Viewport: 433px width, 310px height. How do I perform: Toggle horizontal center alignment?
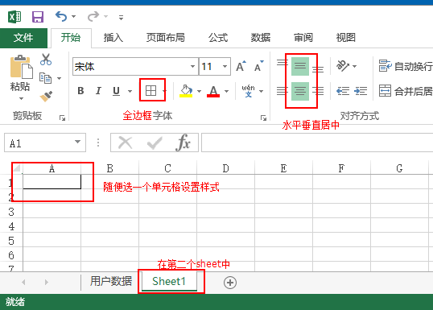[x=300, y=91]
